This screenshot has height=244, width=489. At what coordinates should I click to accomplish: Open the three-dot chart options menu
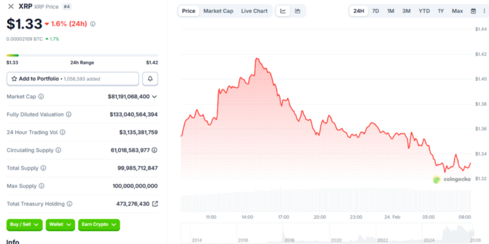click(x=484, y=11)
